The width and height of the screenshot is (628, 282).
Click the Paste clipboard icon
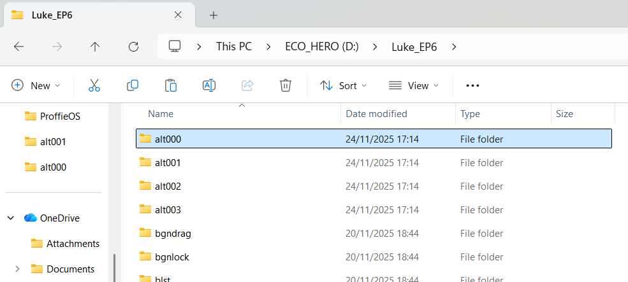point(171,85)
